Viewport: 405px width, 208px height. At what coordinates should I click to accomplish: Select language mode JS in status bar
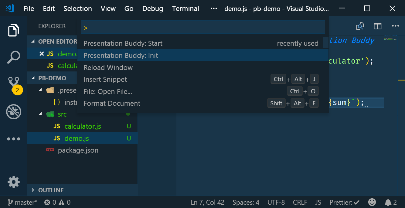[x=318, y=202]
